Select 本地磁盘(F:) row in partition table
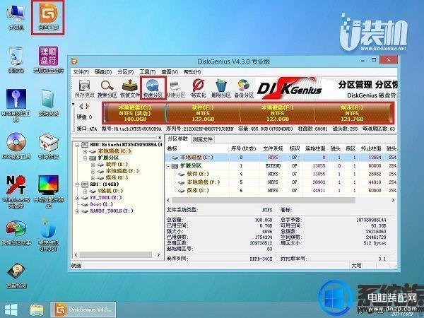 point(281,182)
